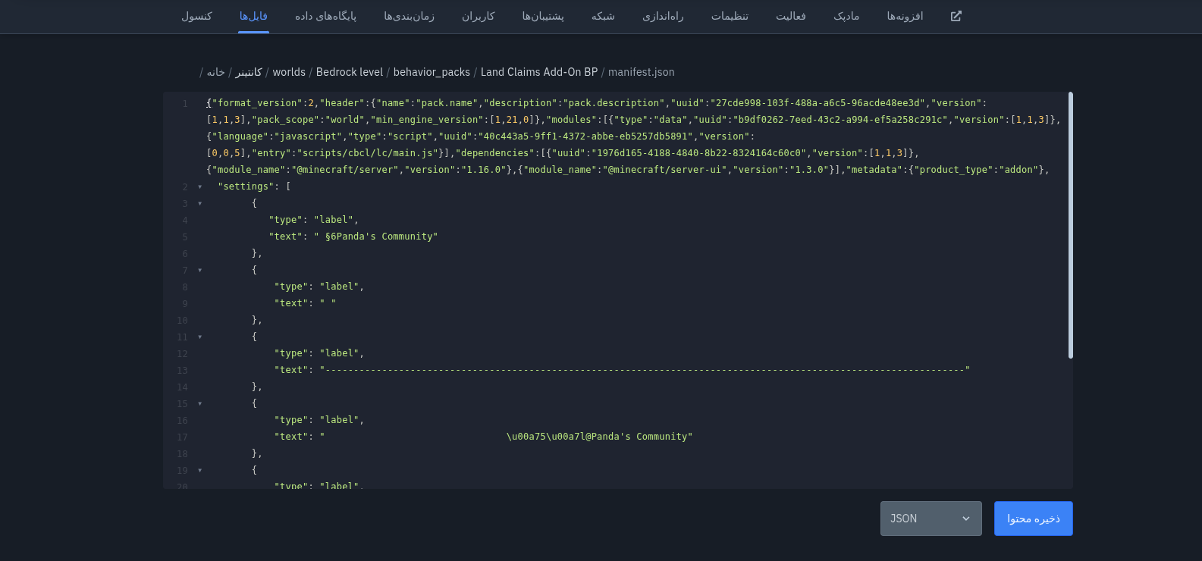Click line number 1 in the gutter
Image resolution: width=1202 pixels, height=561 pixels.
coord(184,103)
